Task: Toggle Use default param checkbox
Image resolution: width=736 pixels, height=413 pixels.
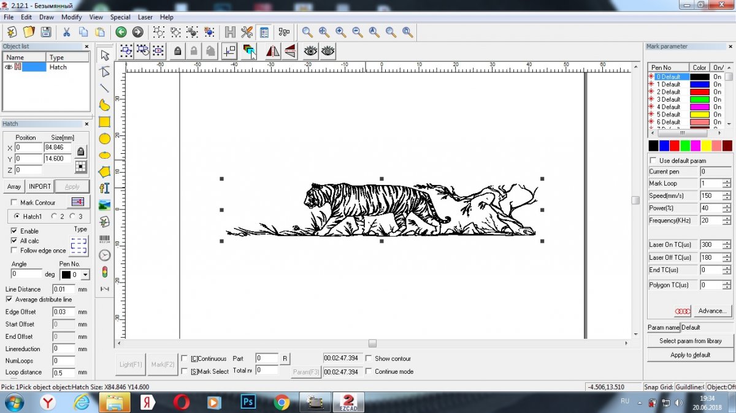Action: tap(653, 161)
